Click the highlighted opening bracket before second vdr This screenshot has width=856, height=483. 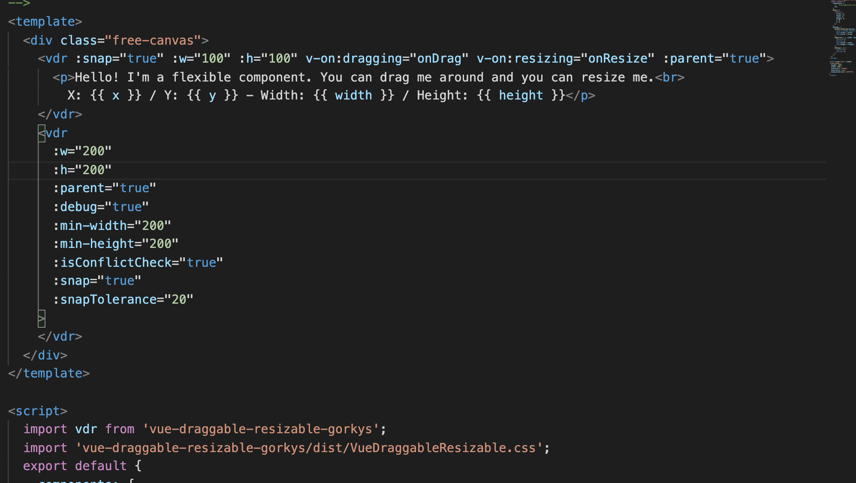click(x=42, y=133)
